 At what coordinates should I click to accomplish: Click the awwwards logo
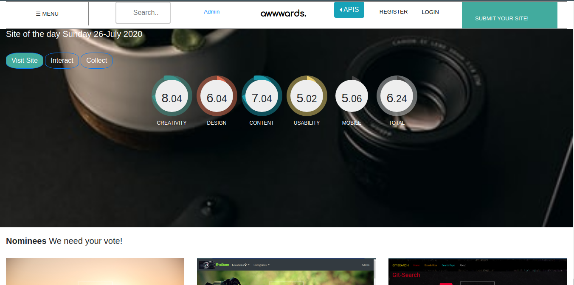click(283, 14)
